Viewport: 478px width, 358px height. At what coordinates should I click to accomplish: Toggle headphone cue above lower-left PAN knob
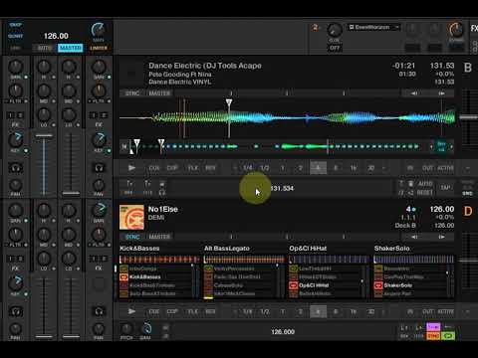16,311
